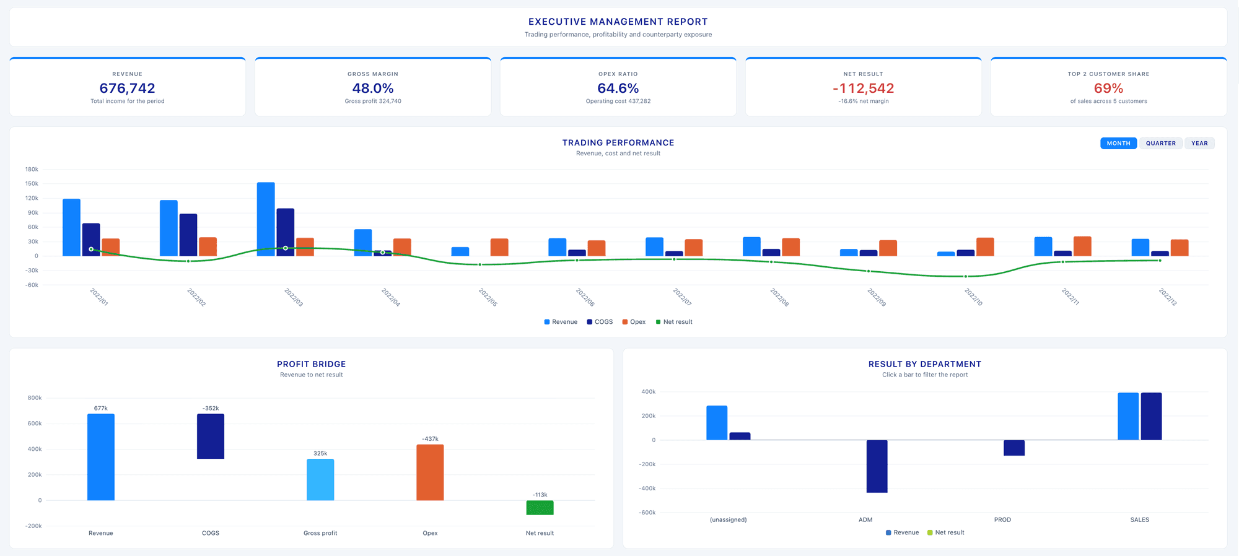The width and height of the screenshot is (1239, 556).
Task: Toggle Revenue series in trading legend
Action: coord(561,322)
